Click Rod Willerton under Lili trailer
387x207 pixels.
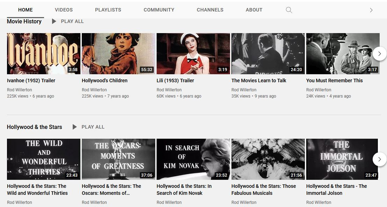(169, 90)
